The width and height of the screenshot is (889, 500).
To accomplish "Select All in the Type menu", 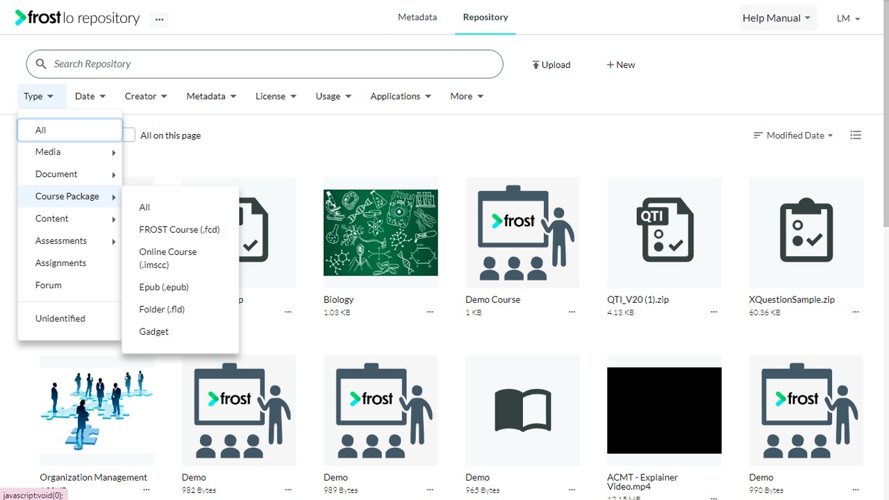I will [x=70, y=130].
